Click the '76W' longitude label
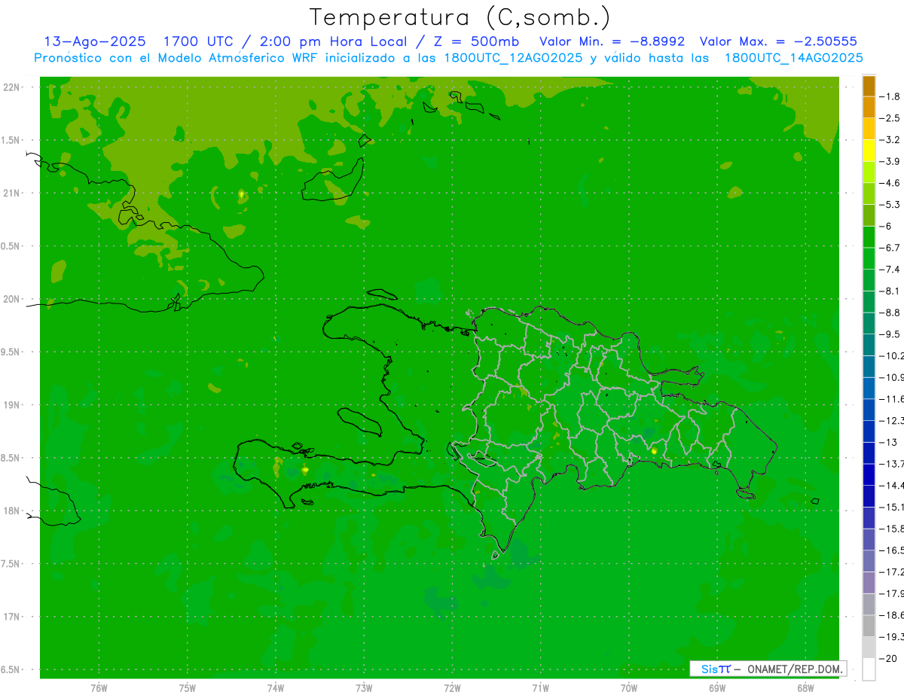The height and width of the screenshot is (698, 904). pyautogui.click(x=99, y=688)
